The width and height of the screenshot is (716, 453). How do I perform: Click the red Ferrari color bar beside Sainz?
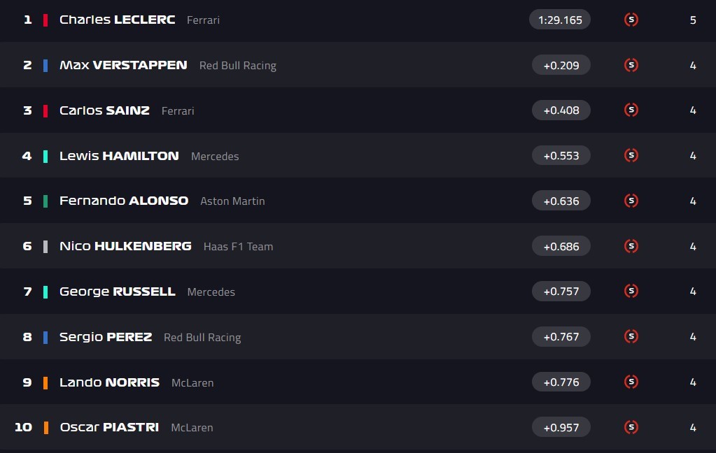tap(45, 110)
